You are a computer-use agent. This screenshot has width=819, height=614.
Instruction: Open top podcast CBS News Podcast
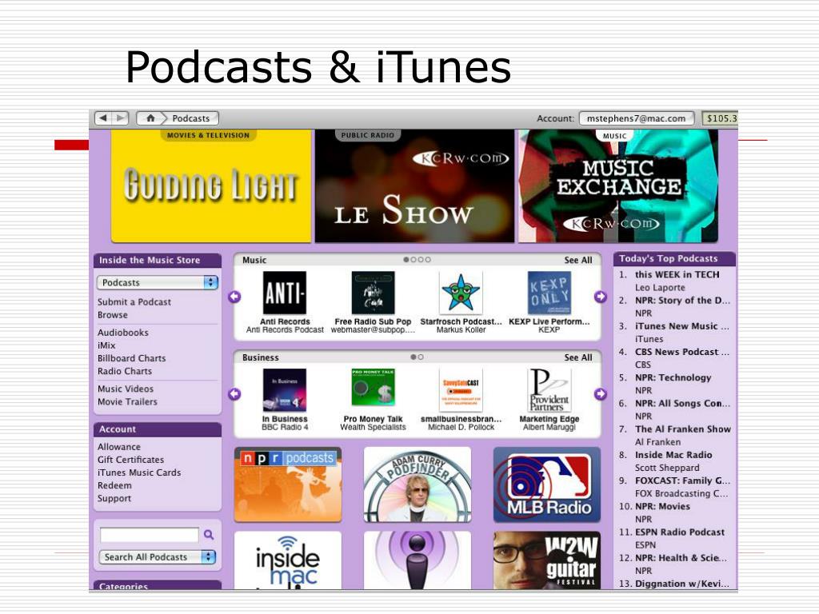tap(681, 352)
